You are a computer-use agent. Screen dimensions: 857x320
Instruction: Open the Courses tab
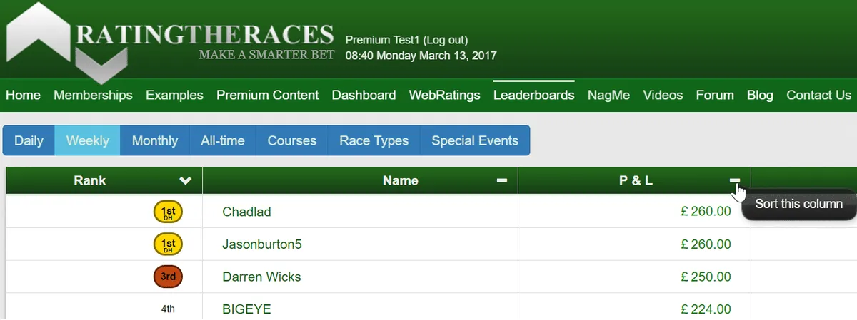292,140
